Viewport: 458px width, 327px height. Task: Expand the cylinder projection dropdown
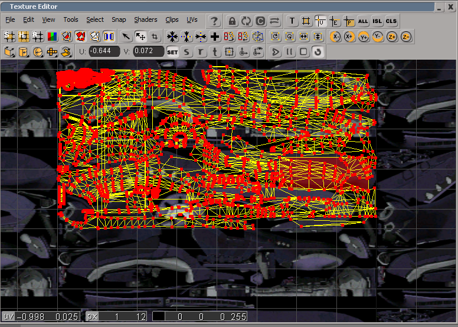pos(24,52)
